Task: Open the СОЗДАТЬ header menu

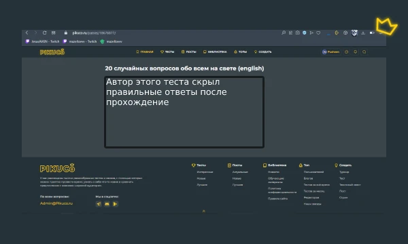Action: tap(262, 52)
